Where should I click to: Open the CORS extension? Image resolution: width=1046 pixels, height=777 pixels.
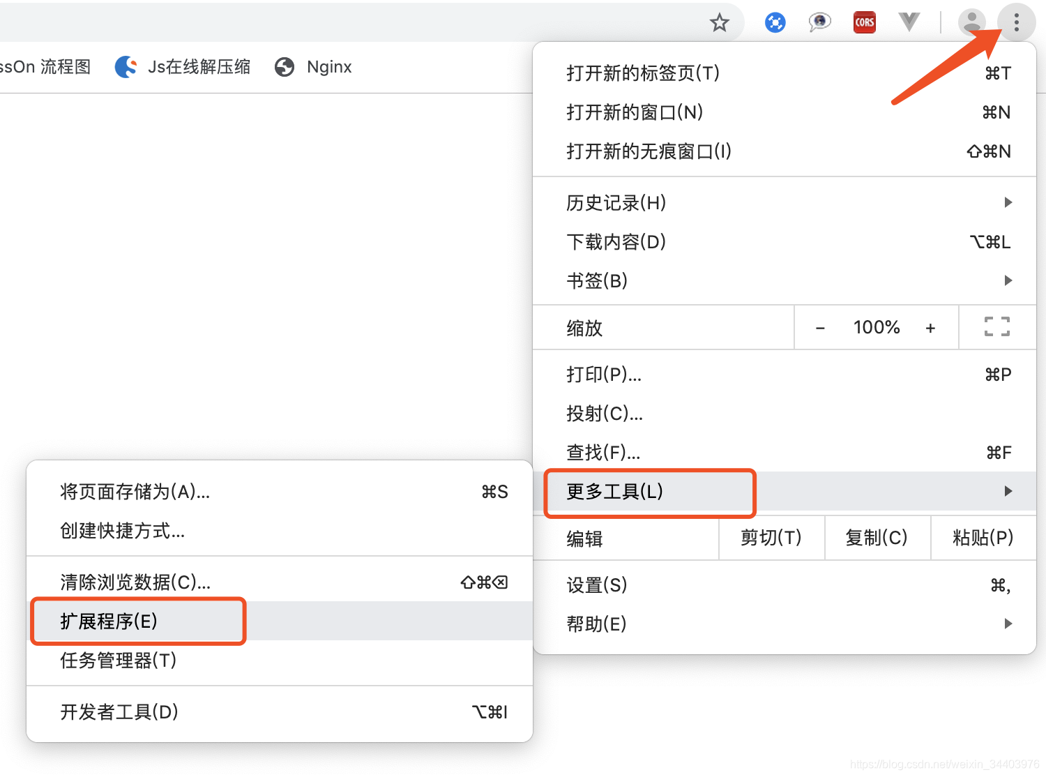click(x=864, y=22)
